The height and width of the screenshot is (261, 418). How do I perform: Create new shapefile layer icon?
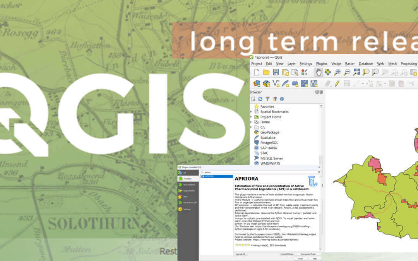click(x=276, y=84)
